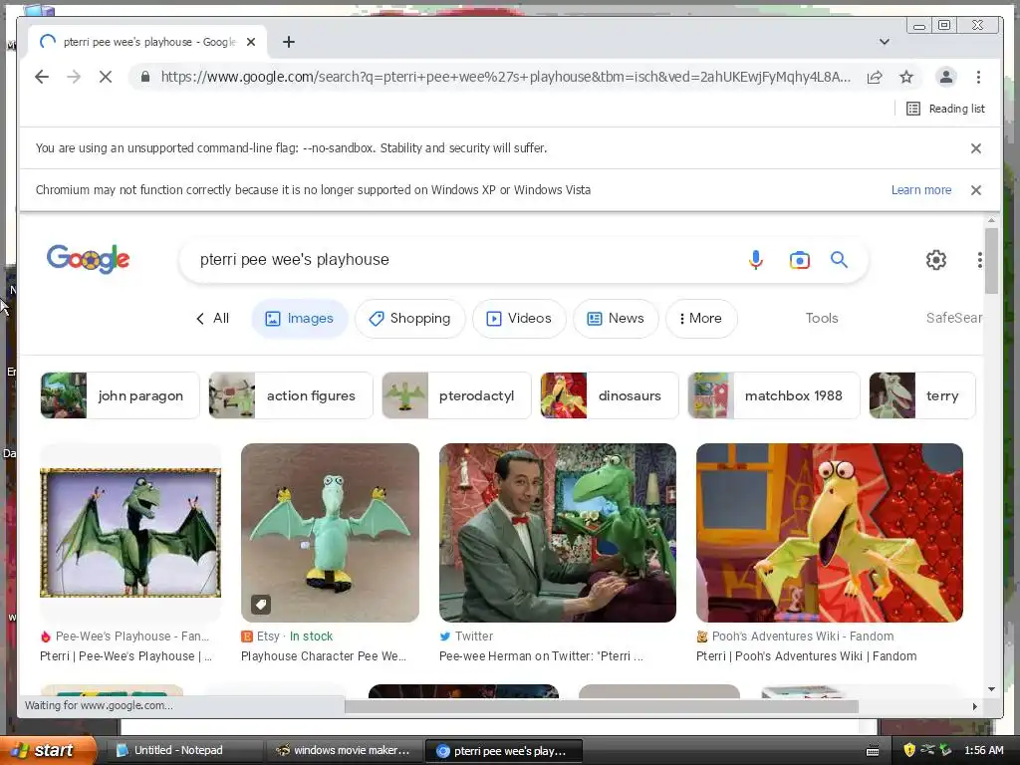Open Pterri | Pooh's Adventures Wiki link
The image size is (1020, 765).
pyautogui.click(x=806, y=656)
